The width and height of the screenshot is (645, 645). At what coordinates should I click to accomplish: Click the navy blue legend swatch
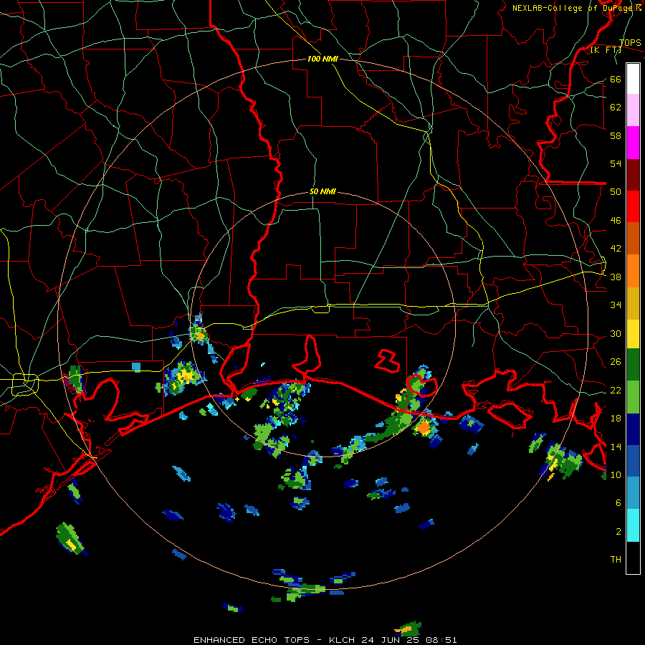coord(633,429)
